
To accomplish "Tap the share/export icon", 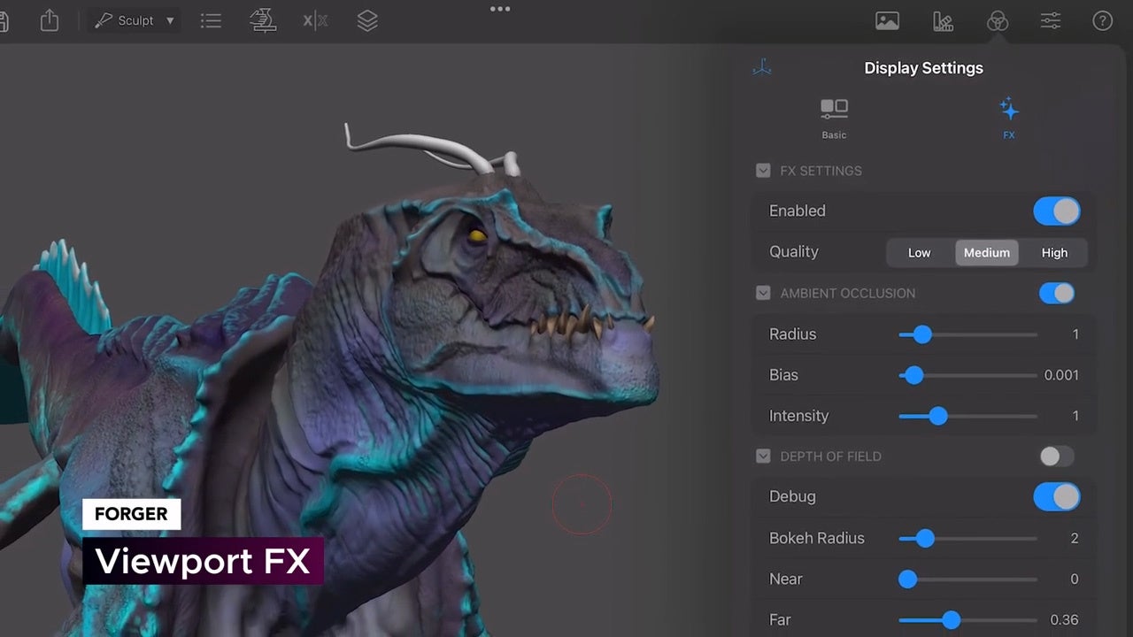I will tap(50, 20).
